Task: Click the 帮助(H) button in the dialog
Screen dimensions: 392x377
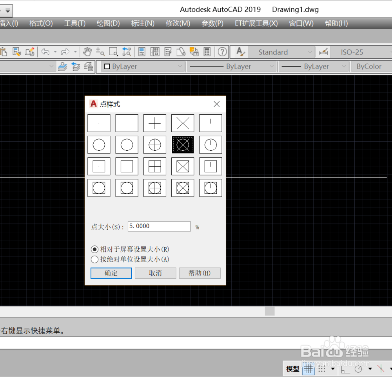Action: point(200,273)
